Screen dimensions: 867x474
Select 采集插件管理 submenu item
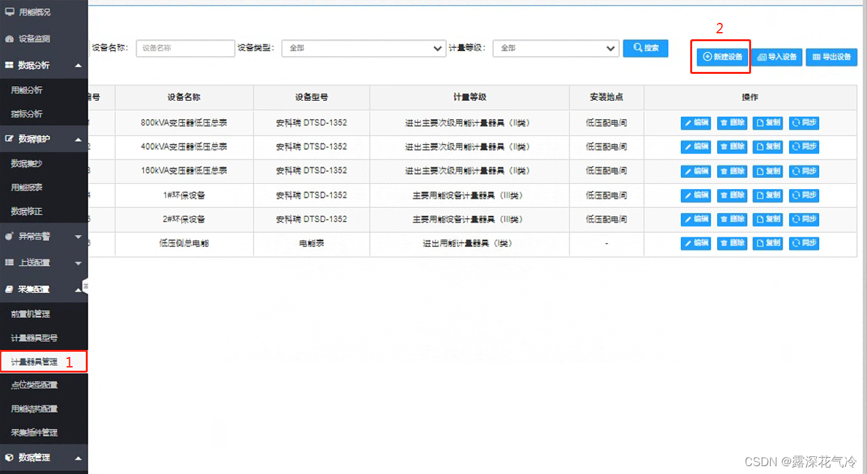click(x=44, y=432)
